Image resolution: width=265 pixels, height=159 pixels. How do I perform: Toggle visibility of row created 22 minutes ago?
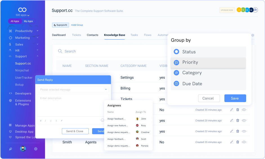tap(244, 131)
